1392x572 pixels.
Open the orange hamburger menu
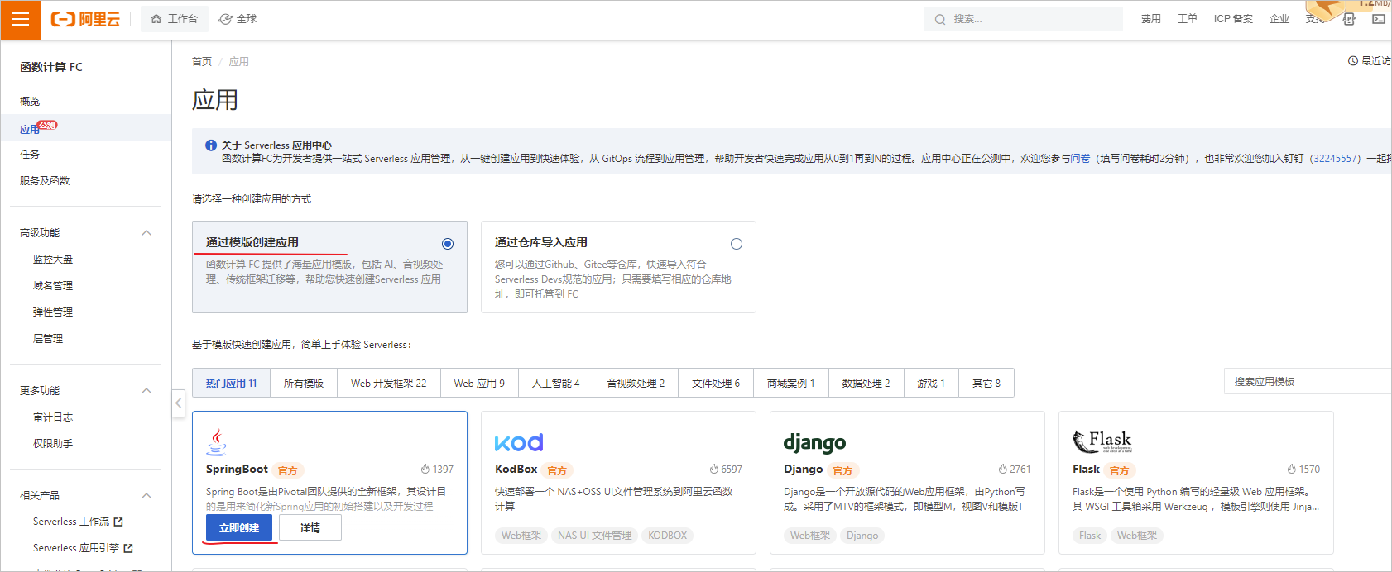click(21, 20)
